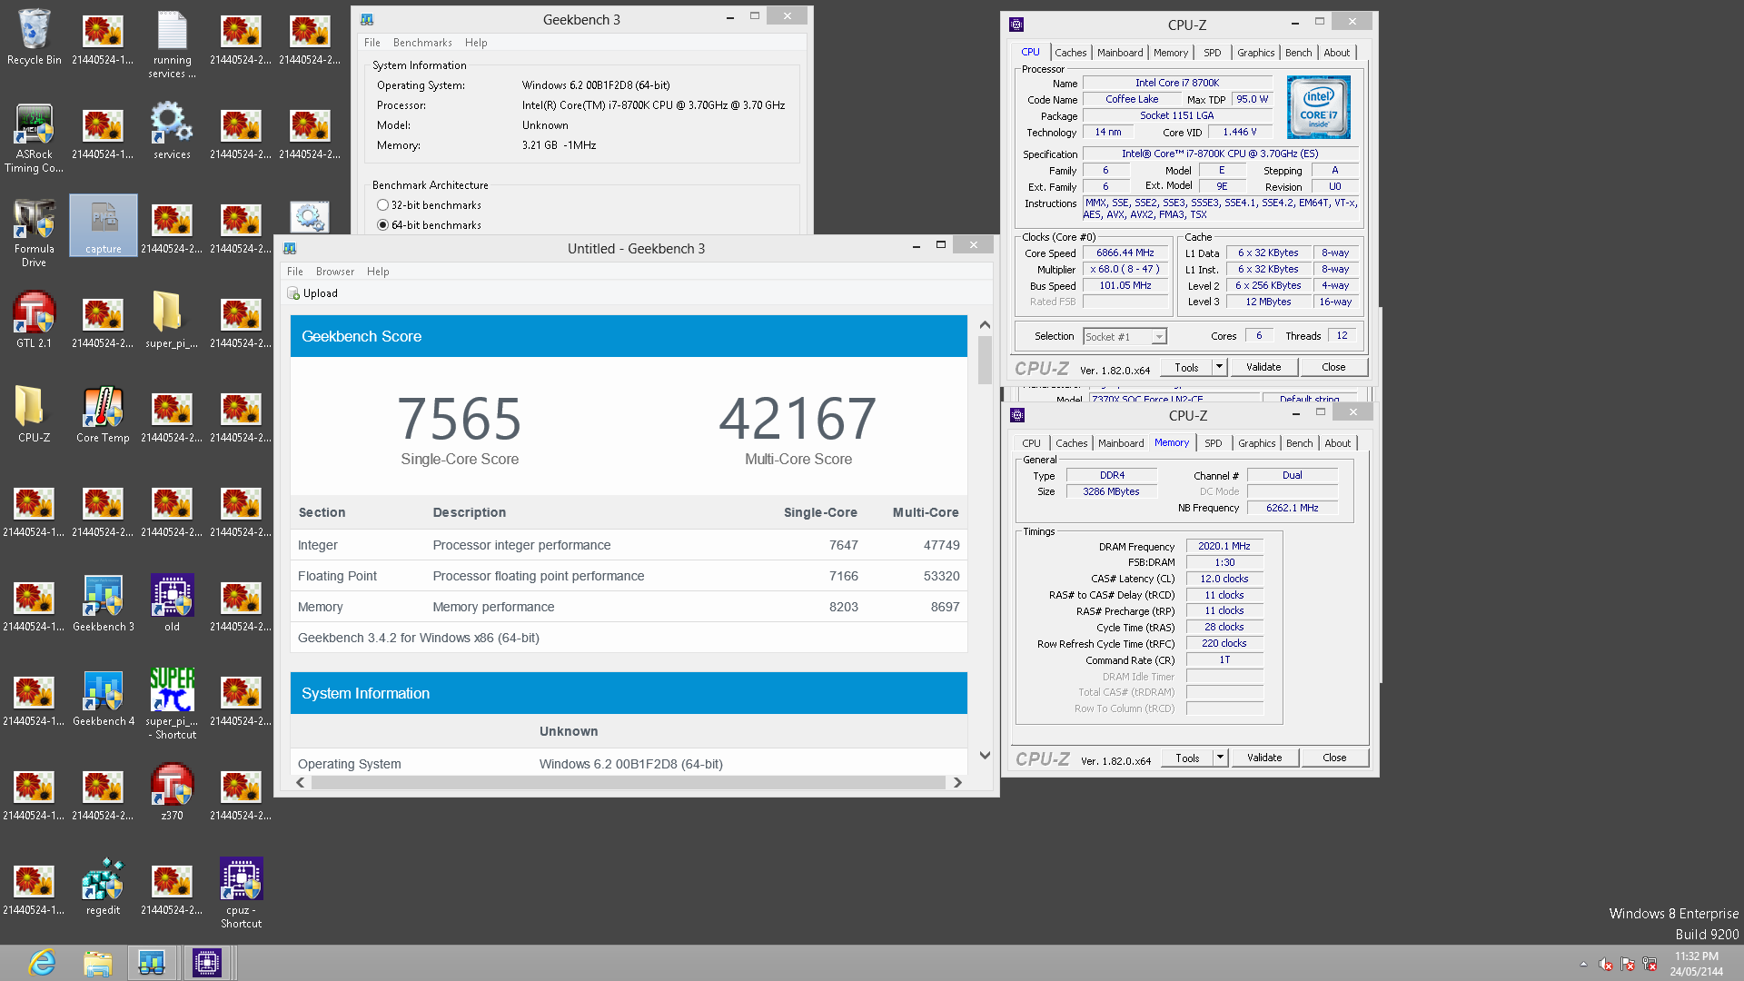The image size is (1744, 981).
Task: Open File Explorer from the taskbar
Action: [x=97, y=963]
